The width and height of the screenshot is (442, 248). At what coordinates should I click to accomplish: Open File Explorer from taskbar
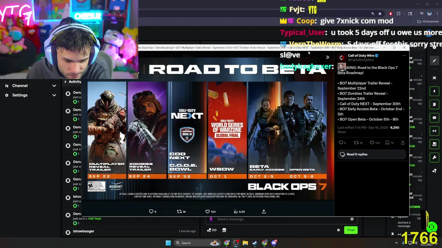tap(245, 243)
